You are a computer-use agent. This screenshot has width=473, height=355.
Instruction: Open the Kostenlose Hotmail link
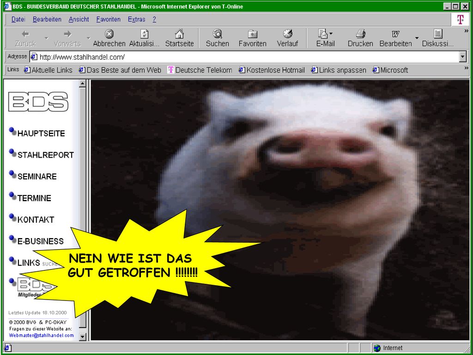[272, 70]
